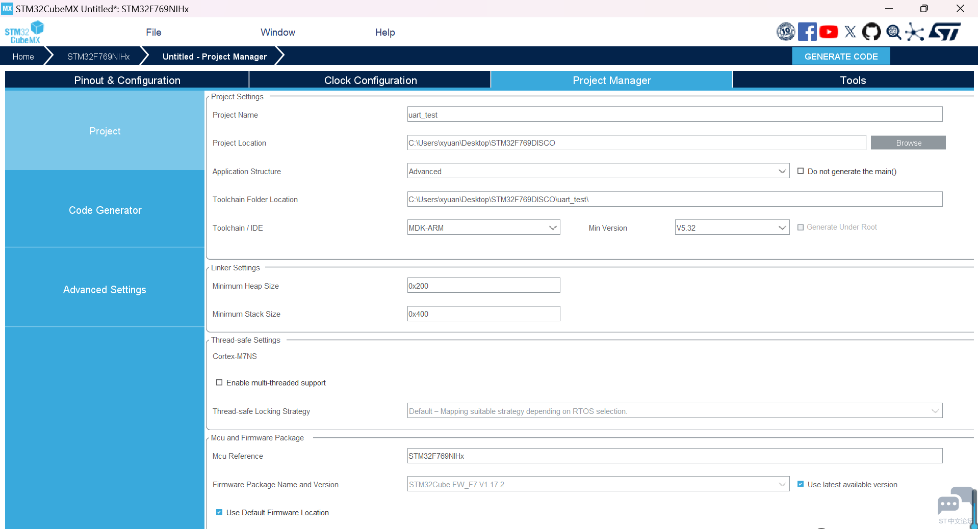Toggle 'Do not generate the main()' checkbox
Image resolution: width=978 pixels, height=529 pixels.
point(801,172)
